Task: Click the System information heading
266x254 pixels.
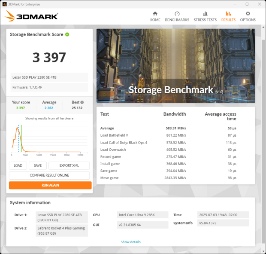Action: [30, 202]
